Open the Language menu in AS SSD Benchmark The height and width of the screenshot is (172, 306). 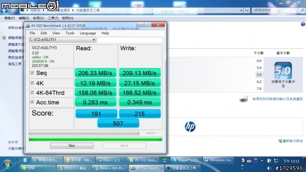tap(88, 33)
